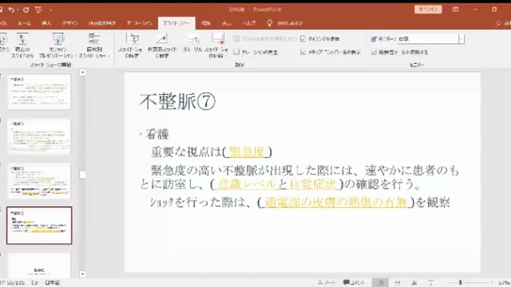Viewport: 511px width, 287px height.
Task: Click the Undo icon in the title bar
Action: pyautogui.click(x=11, y=10)
